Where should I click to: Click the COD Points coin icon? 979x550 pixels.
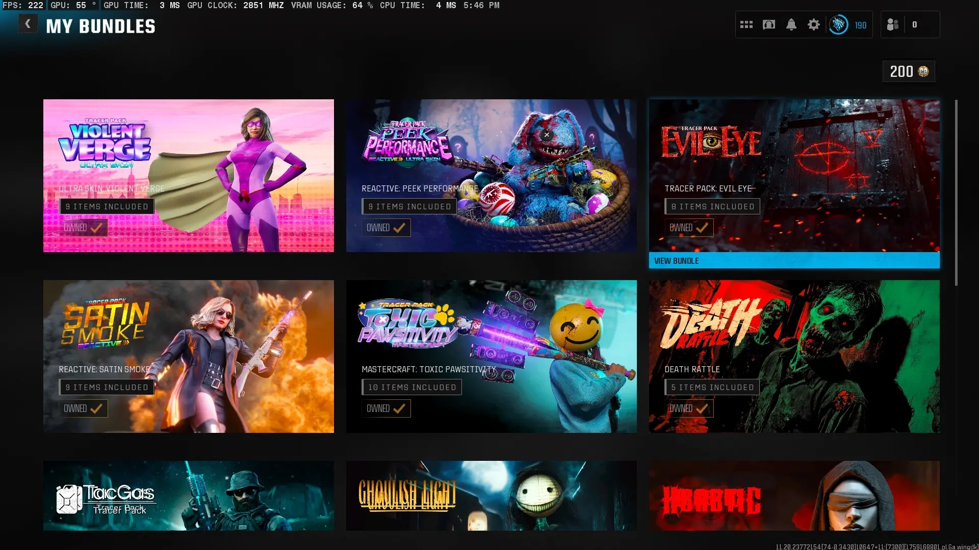coord(923,71)
